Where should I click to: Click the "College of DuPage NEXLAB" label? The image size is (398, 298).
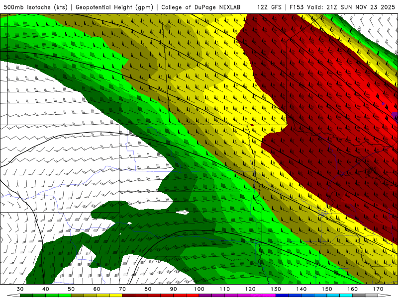coord(200,7)
